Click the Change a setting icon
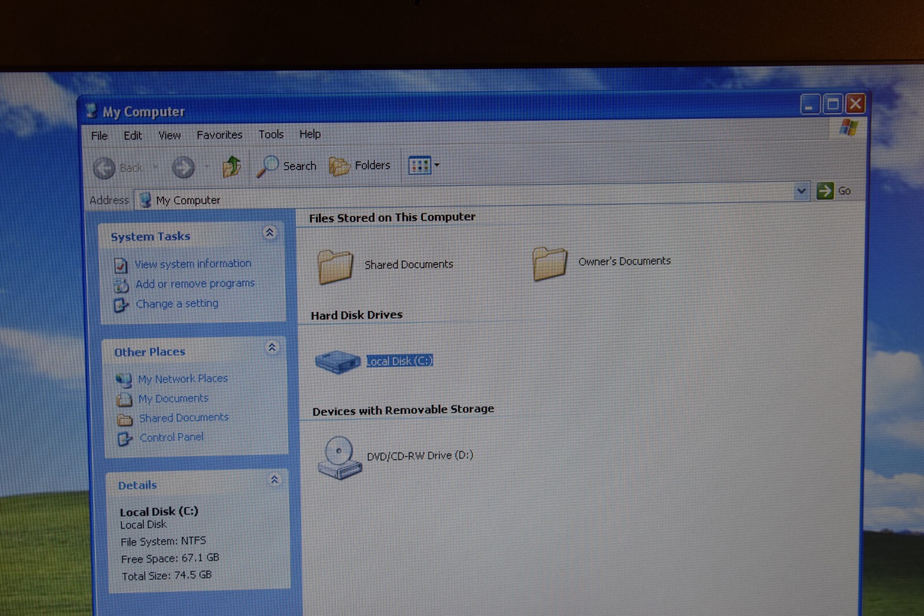The width and height of the screenshot is (924, 616). point(121,305)
